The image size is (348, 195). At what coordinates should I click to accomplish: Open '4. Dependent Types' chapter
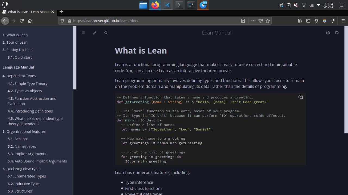click(19, 76)
